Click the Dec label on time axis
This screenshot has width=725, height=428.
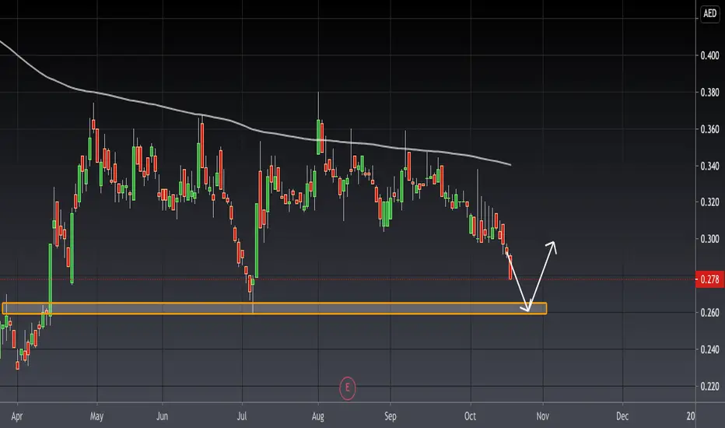click(x=622, y=416)
